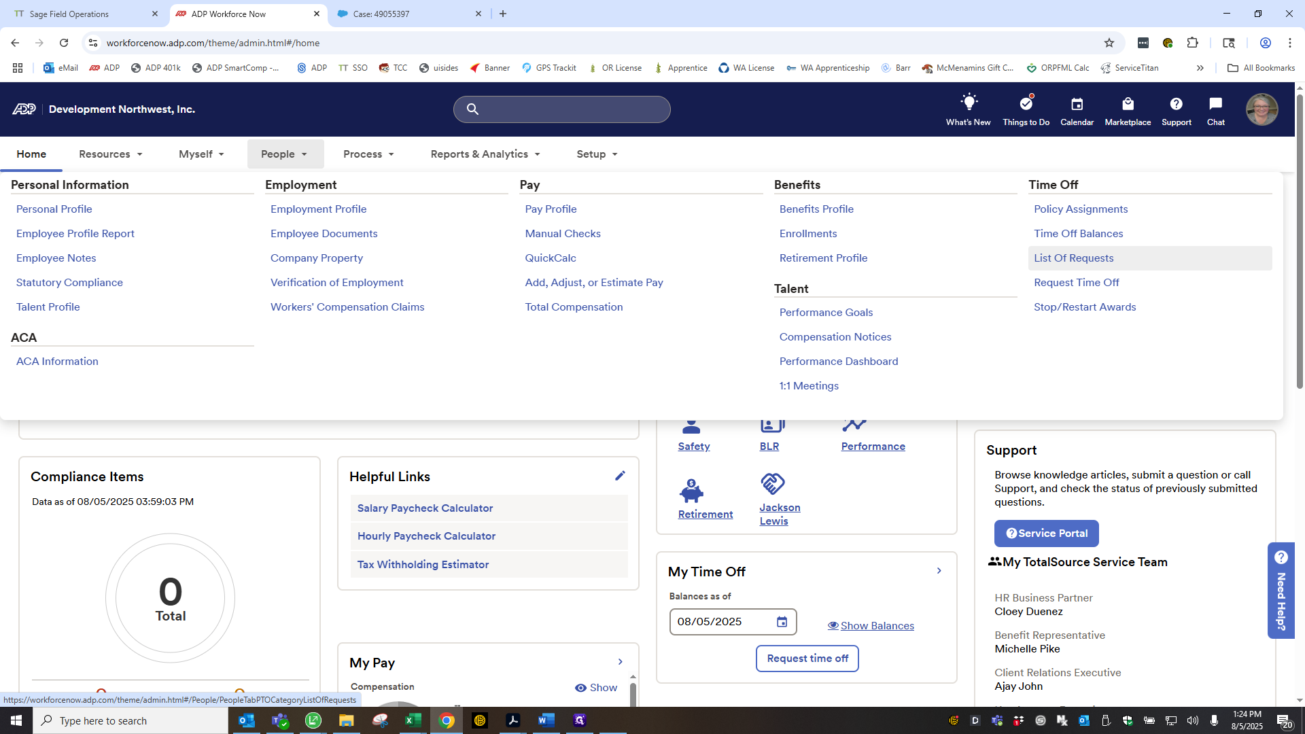This screenshot has width=1305, height=734.
Task: Open Hourly Paycheck Calculator link
Action: [x=426, y=536]
